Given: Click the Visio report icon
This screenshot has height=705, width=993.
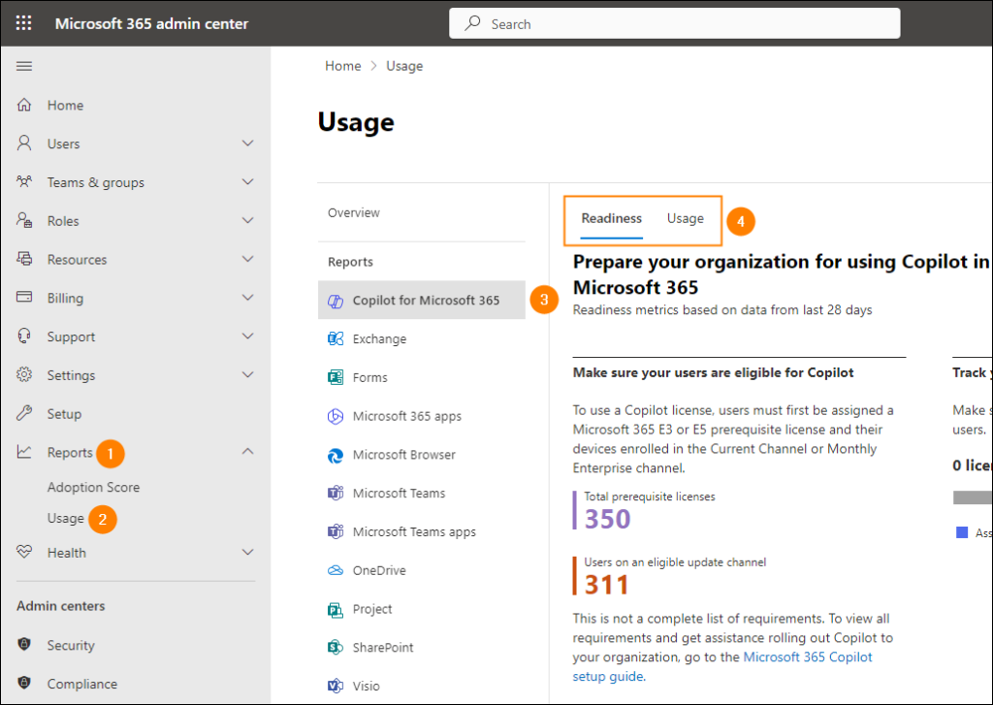Looking at the screenshot, I should pos(335,686).
